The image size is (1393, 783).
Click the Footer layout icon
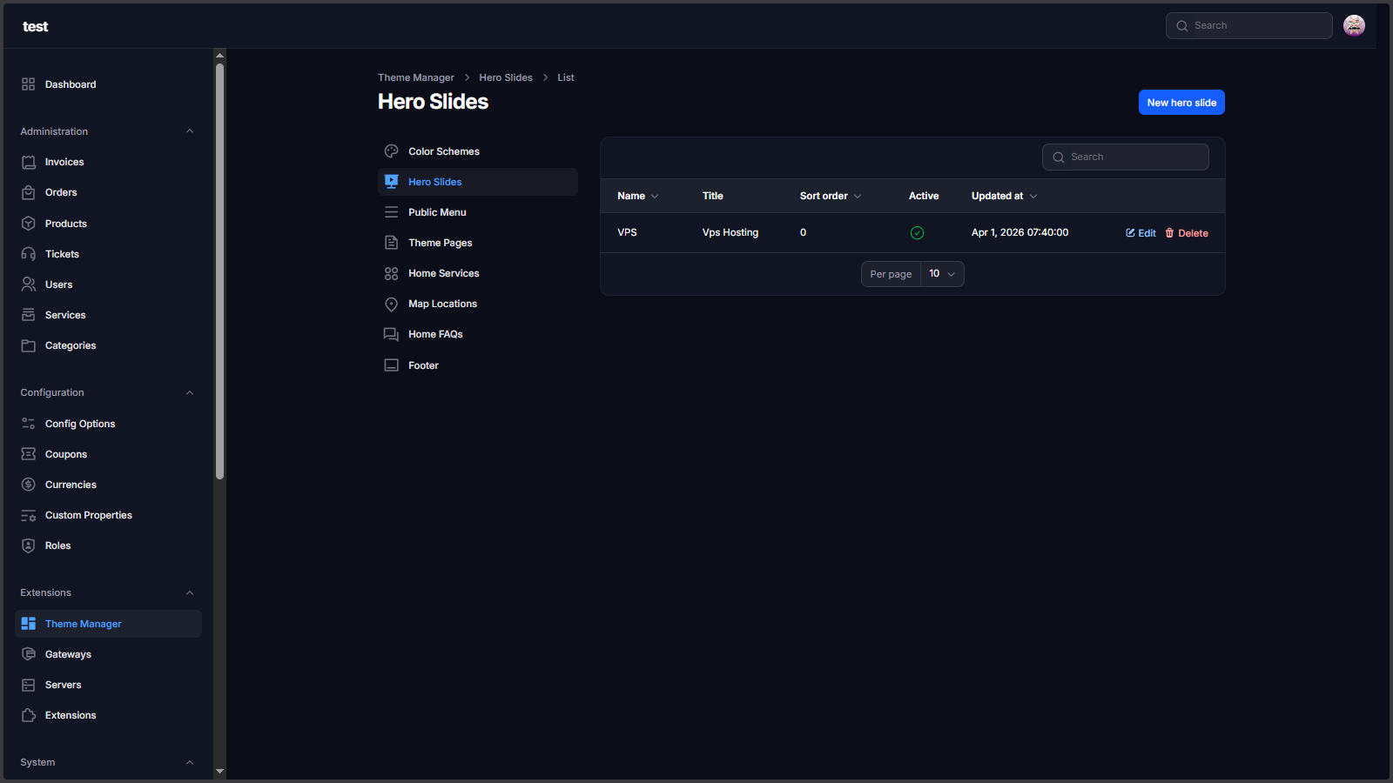(x=392, y=365)
